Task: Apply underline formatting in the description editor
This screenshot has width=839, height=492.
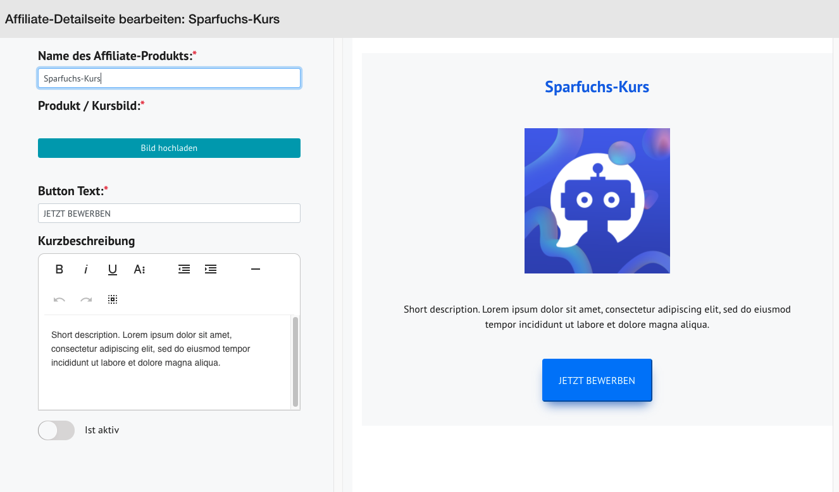Action: 112,269
